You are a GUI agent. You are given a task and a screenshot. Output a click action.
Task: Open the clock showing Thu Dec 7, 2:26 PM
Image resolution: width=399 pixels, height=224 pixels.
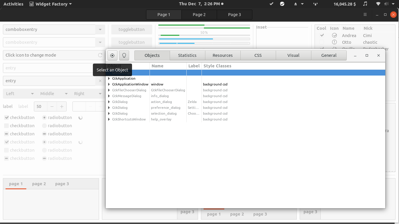(x=201, y=4)
